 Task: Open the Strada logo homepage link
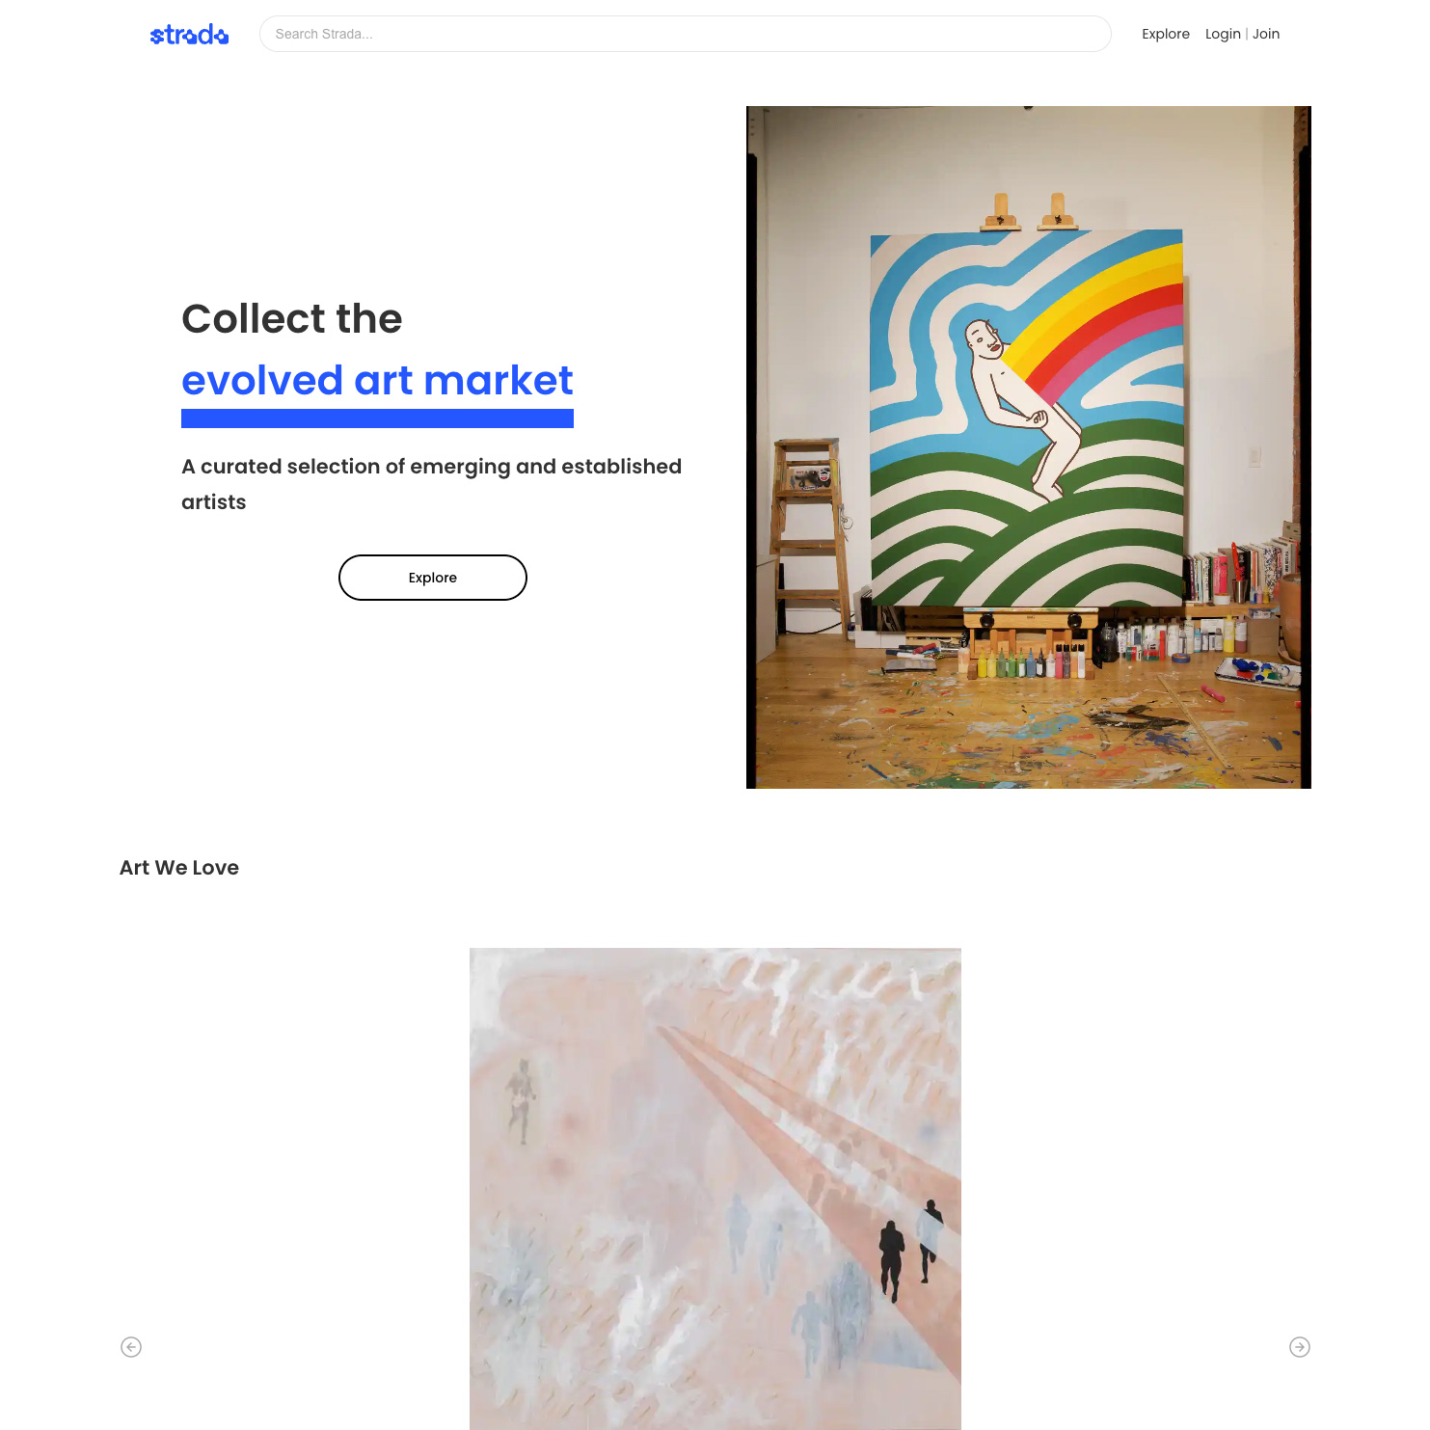189,35
